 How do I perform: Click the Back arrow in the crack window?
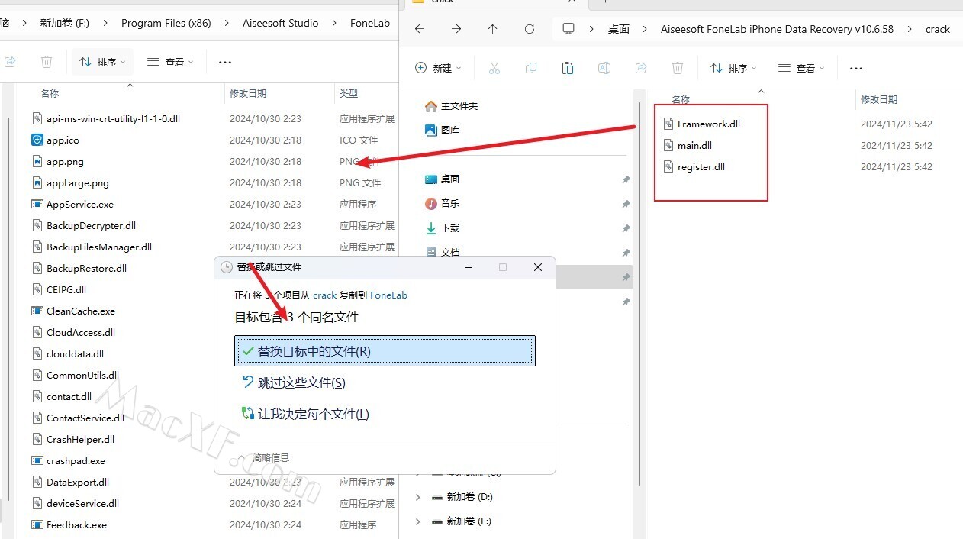(x=419, y=29)
